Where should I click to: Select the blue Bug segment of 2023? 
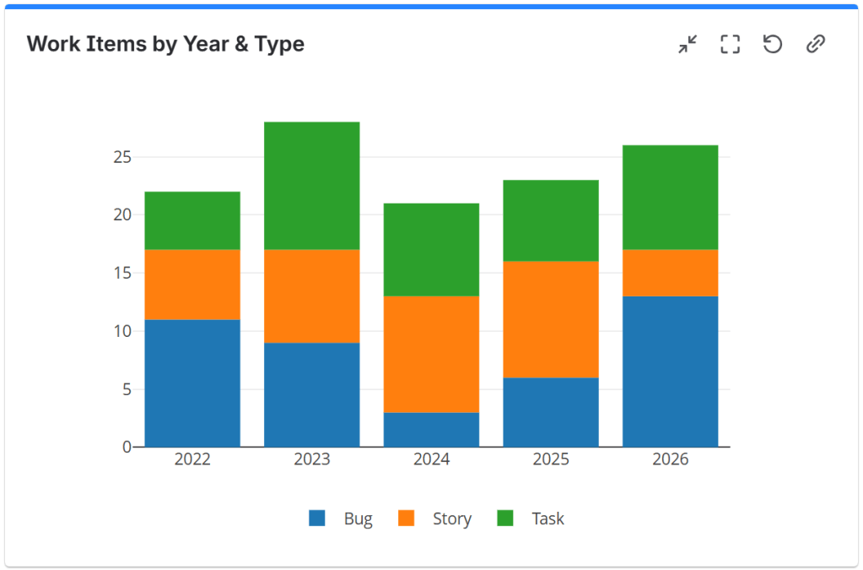[x=311, y=394]
